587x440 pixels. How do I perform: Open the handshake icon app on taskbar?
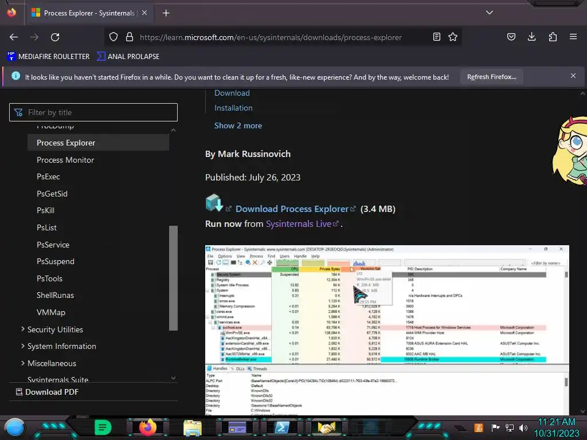(x=326, y=427)
